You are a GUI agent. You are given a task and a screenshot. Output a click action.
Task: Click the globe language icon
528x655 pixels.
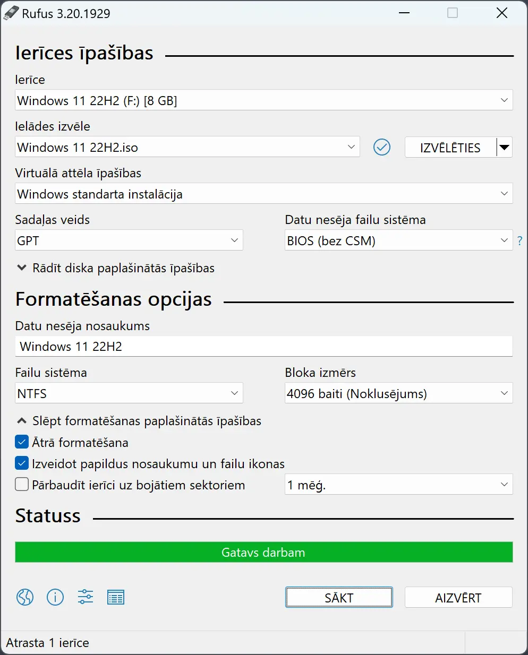tap(25, 597)
